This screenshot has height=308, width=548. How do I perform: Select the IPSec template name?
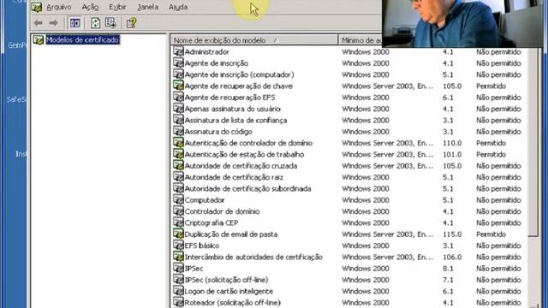[194, 269]
